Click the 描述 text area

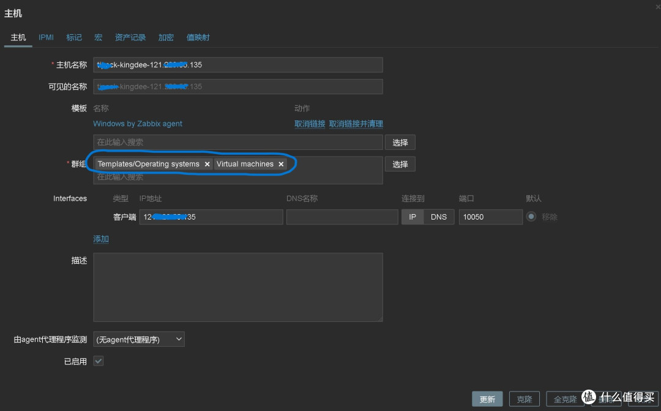[x=237, y=287]
